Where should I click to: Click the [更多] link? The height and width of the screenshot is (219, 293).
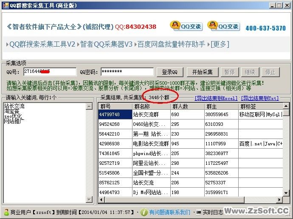[220, 44]
